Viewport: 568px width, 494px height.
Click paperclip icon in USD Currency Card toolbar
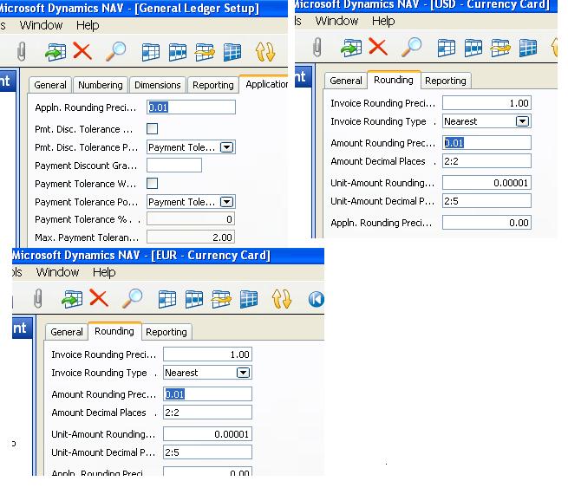(x=317, y=47)
